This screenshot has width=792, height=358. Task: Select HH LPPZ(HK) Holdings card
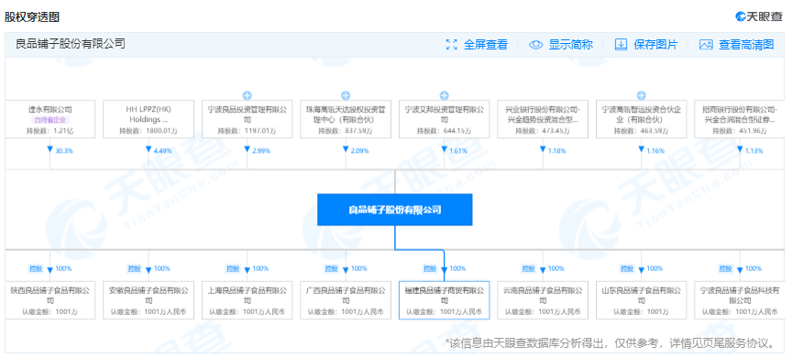click(x=148, y=119)
